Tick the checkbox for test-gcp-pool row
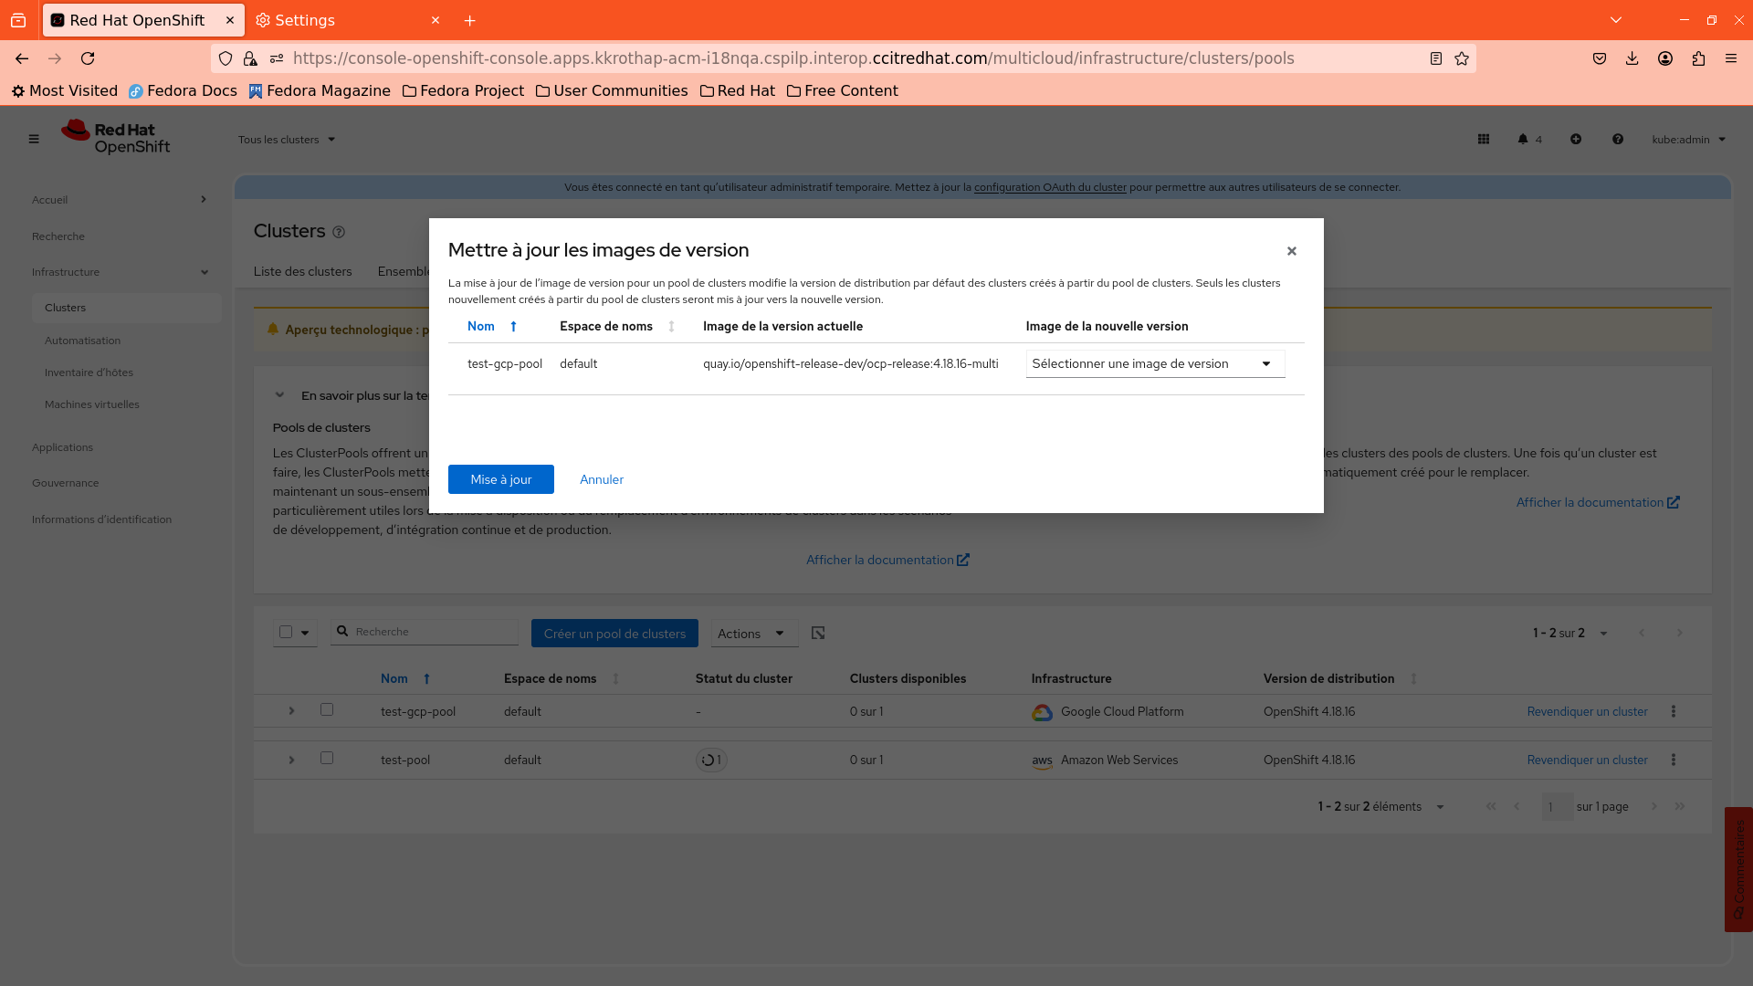Viewport: 1753px width, 986px height. pyautogui.click(x=327, y=709)
